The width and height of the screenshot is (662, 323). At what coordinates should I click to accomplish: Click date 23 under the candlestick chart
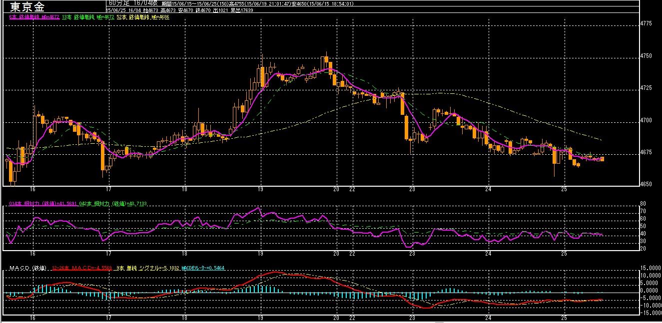coord(412,190)
